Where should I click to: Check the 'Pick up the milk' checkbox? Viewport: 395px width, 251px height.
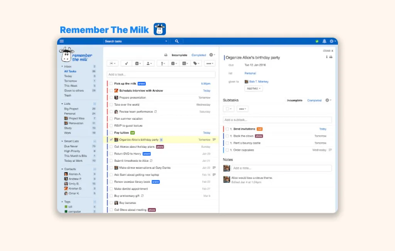(111, 84)
